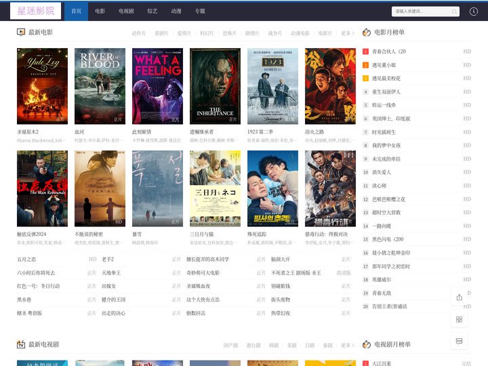Open the 韩剧 category link
The width and height of the screenshot is (488, 366).
[x=274, y=346]
